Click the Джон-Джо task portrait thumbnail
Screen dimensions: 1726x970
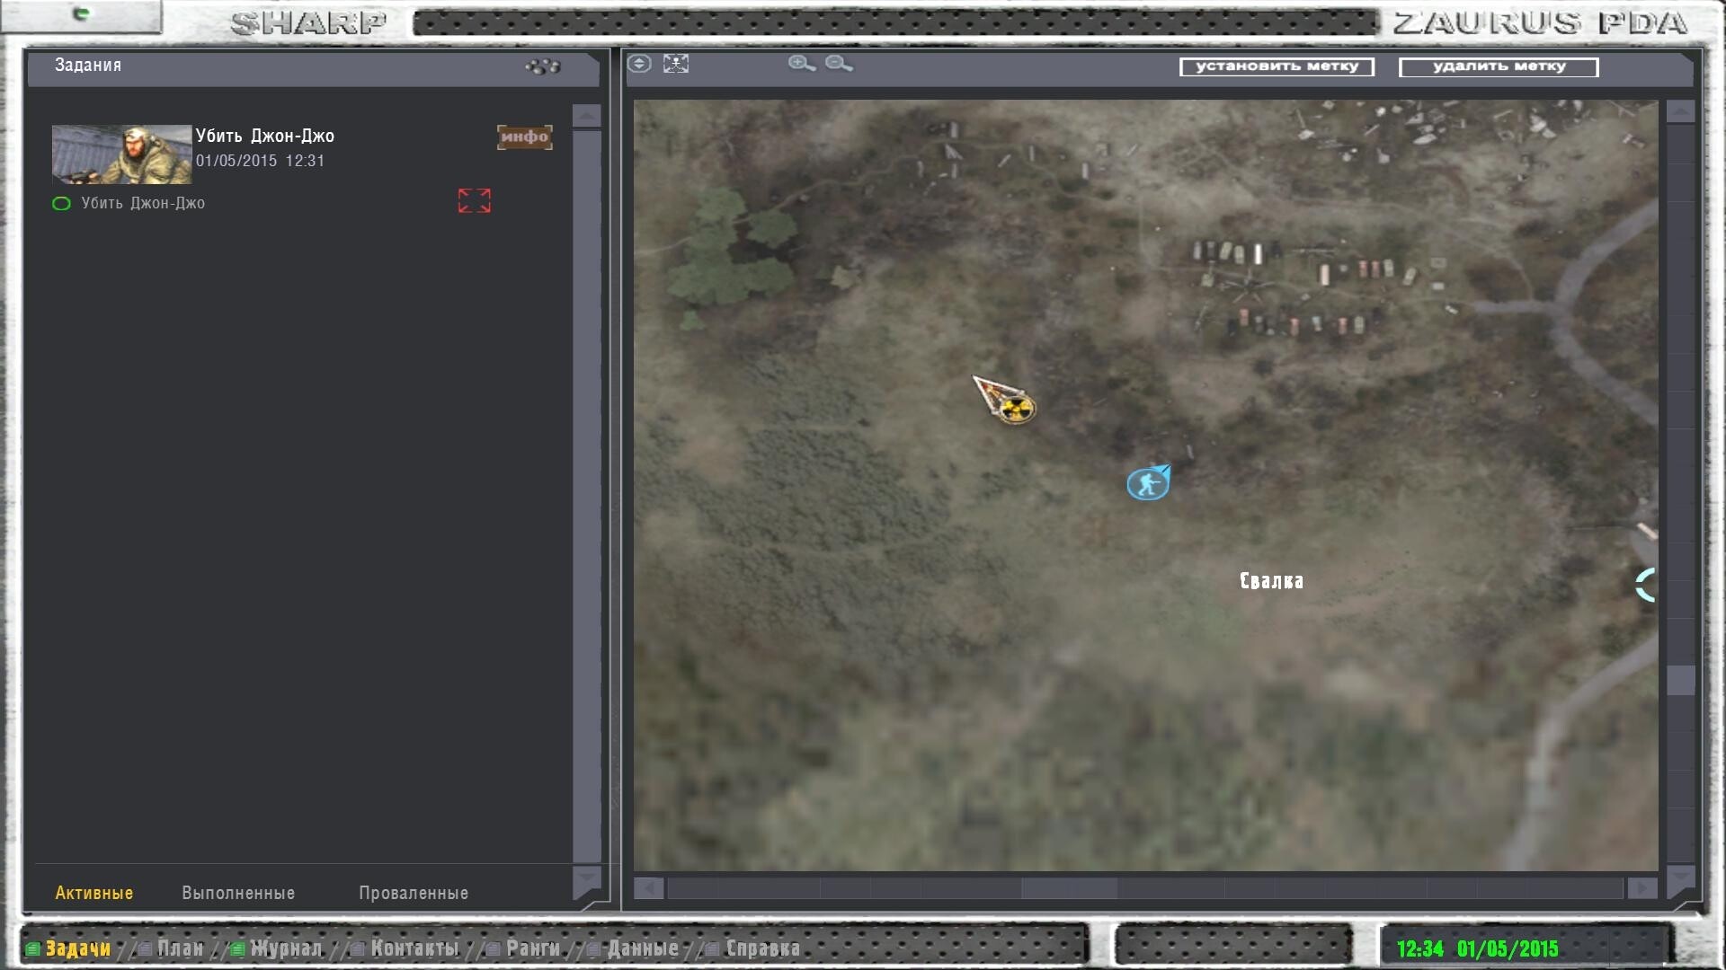121,154
